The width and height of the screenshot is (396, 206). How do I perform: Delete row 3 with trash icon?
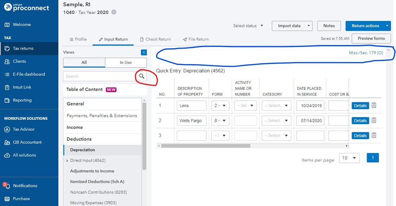[x=374, y=136]
